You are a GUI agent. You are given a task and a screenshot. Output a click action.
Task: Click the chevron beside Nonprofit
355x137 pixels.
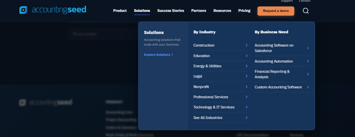[x=247, y=87]
